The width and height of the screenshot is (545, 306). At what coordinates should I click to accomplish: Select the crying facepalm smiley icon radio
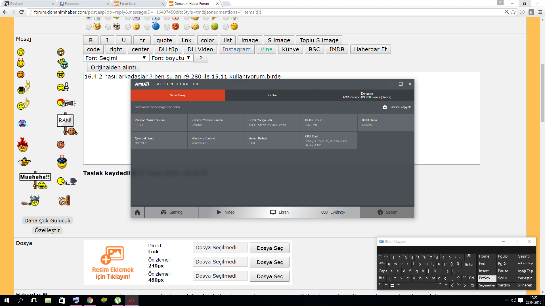click(186, 27)
